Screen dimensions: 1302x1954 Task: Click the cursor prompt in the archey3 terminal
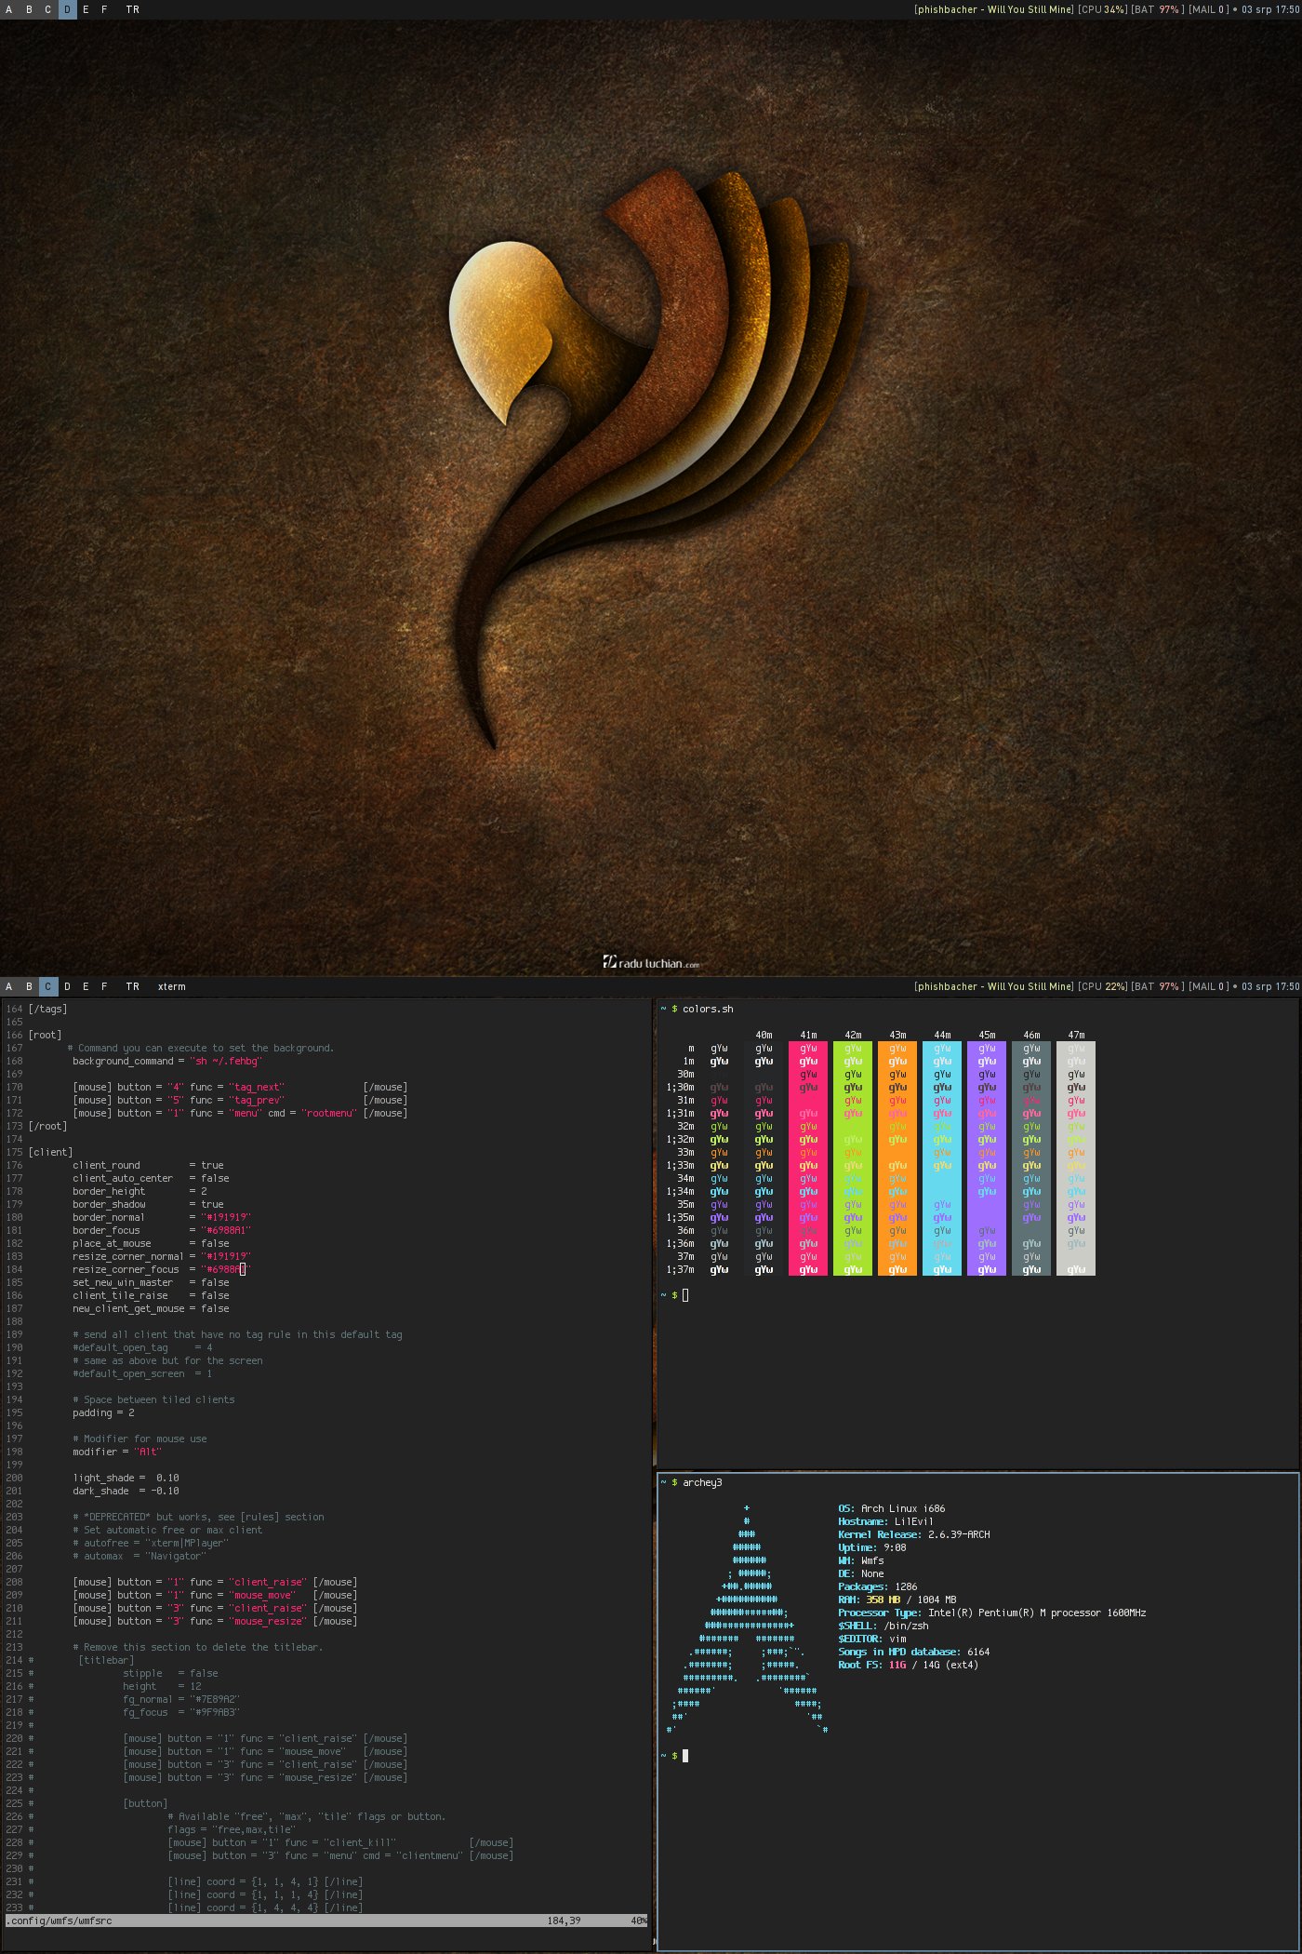click(675, 1756)
